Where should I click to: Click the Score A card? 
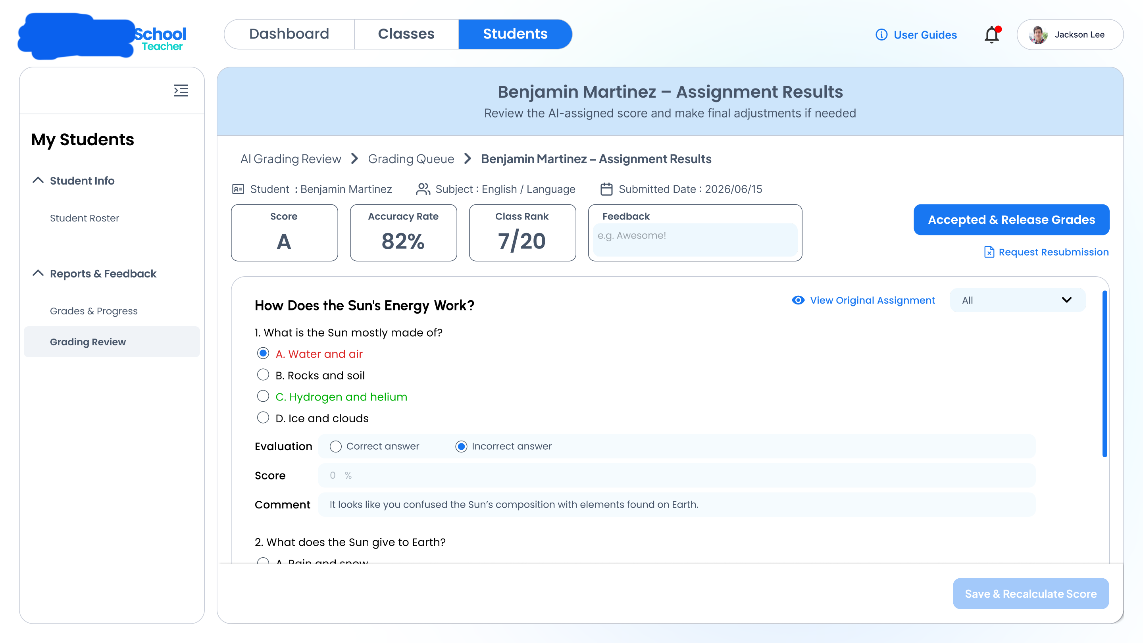click(x=285, y=233)
